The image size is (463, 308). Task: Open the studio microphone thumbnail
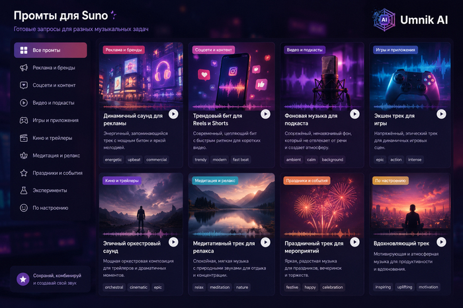tap(322, 77)
